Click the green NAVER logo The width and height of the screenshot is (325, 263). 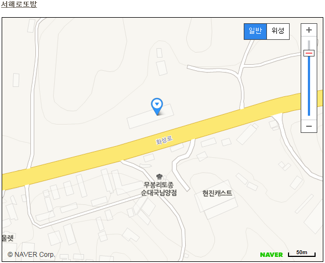271,255
